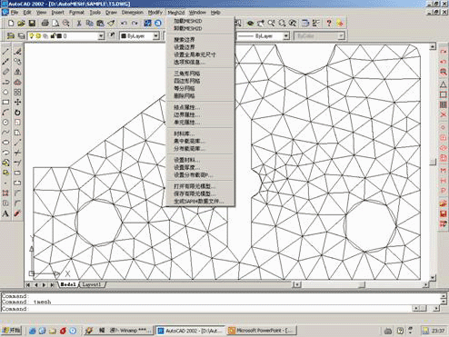Open the color control ByLayer dropdown
The width and height of the screenshot is (449, 337).
155,36
